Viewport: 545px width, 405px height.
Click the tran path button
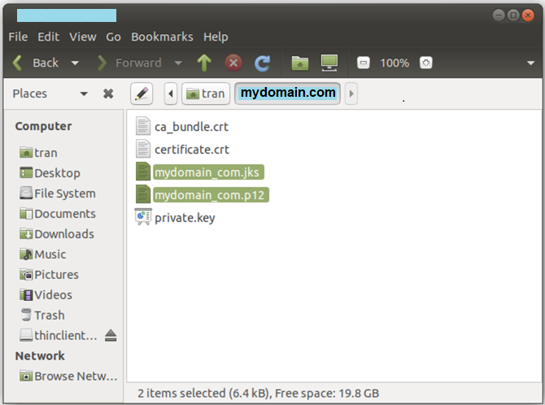(206, 94)
